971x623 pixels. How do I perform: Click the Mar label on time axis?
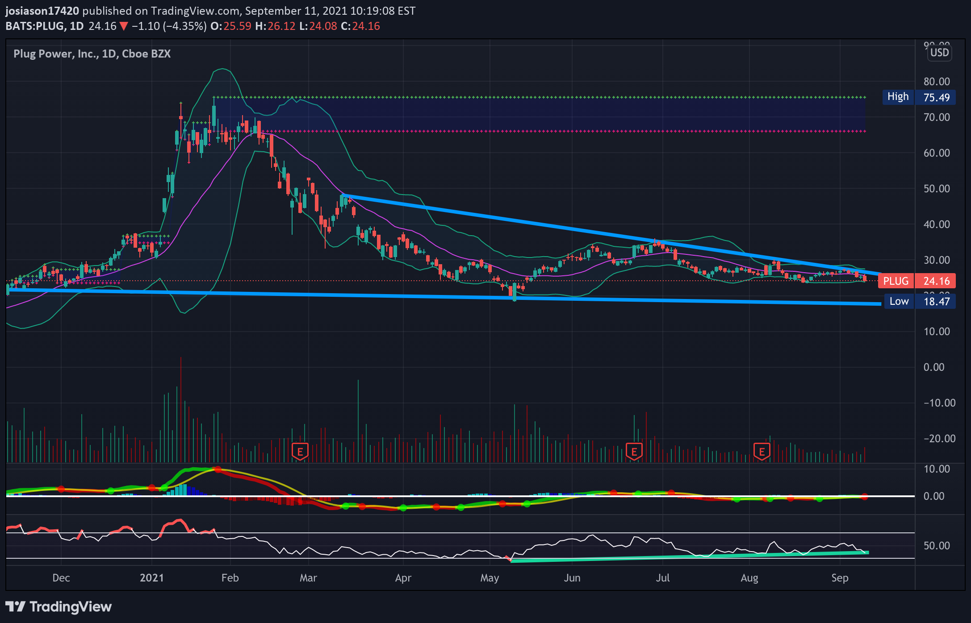(x=308, y=578)
